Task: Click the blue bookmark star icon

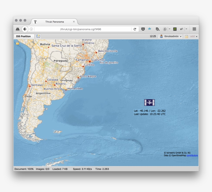Action: click(x=149, y=29)
